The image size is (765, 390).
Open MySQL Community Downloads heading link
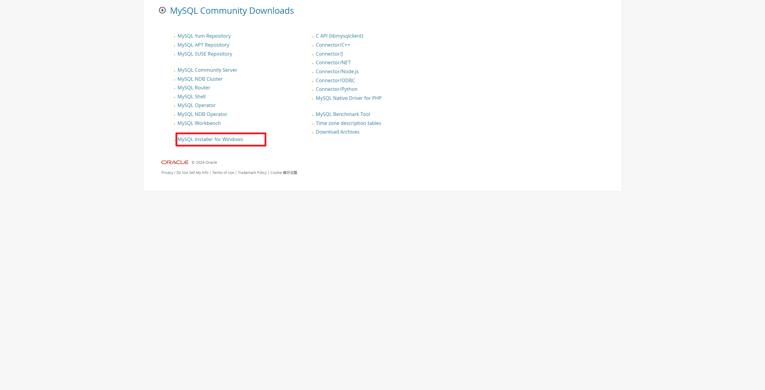[232, 11]
